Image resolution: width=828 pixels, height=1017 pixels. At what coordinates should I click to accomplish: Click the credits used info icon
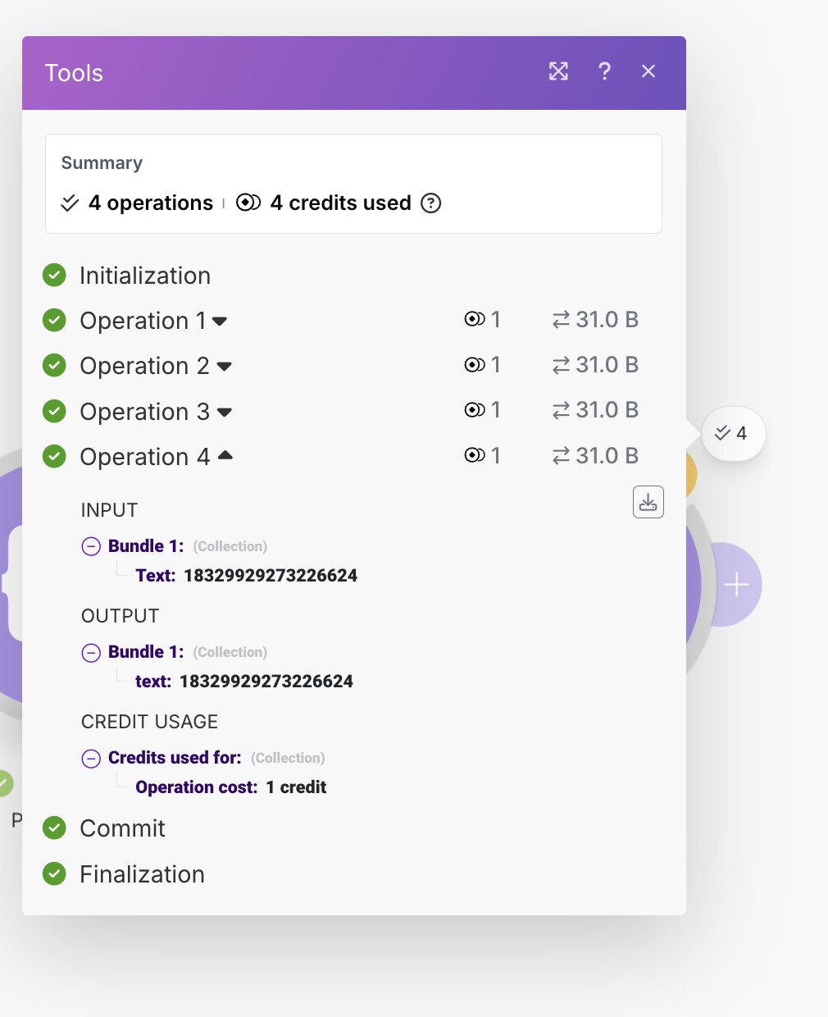430,203
